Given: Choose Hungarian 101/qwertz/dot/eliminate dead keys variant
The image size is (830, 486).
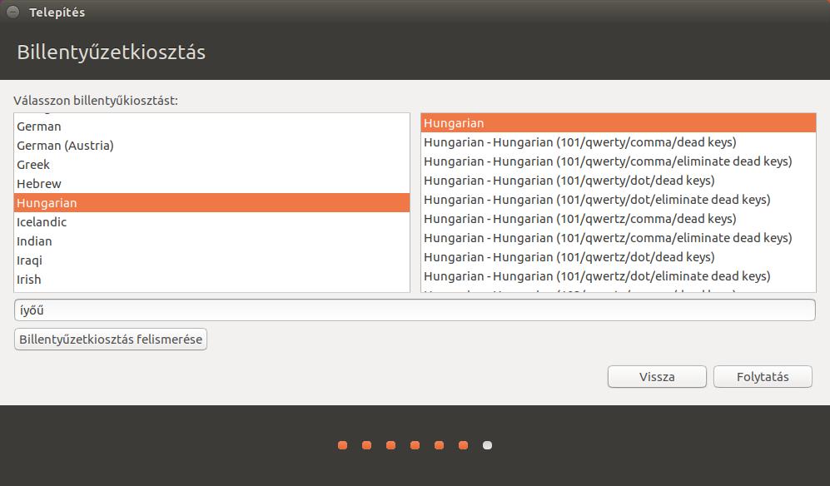Looking at the screenshot, I should click(x=619, y=275).
